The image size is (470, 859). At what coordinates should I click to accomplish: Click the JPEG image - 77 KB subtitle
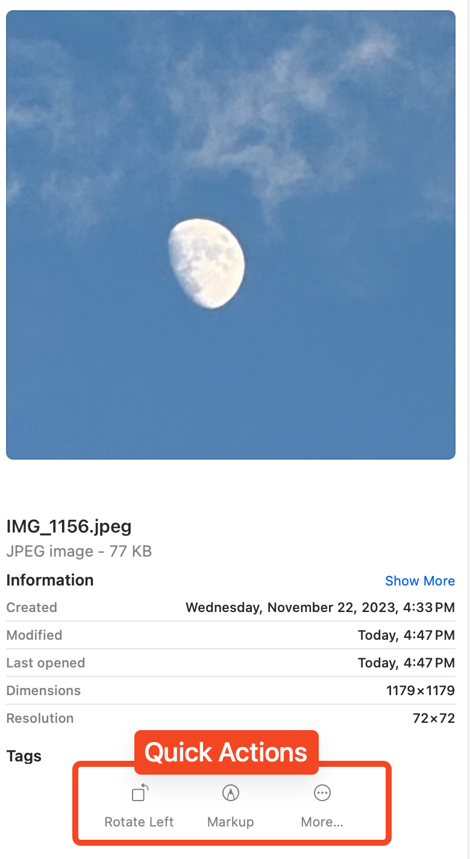coord(79,551)
